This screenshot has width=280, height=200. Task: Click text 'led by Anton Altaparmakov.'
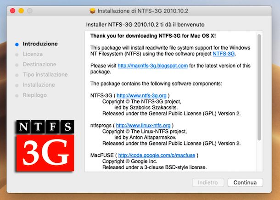click(x=146, y=137)
